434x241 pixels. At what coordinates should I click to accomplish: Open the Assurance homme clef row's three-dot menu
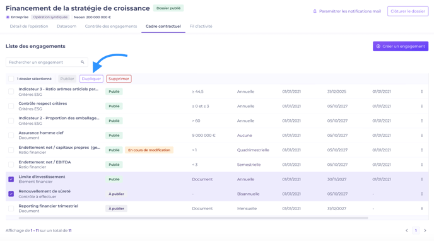[x=422, y=135]
